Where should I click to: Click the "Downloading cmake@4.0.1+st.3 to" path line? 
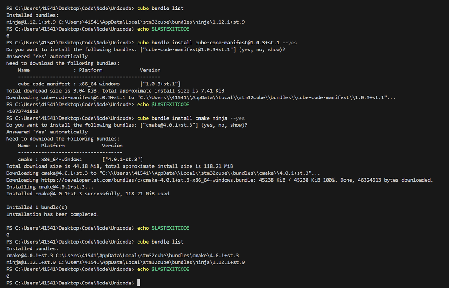coord(163,173)
